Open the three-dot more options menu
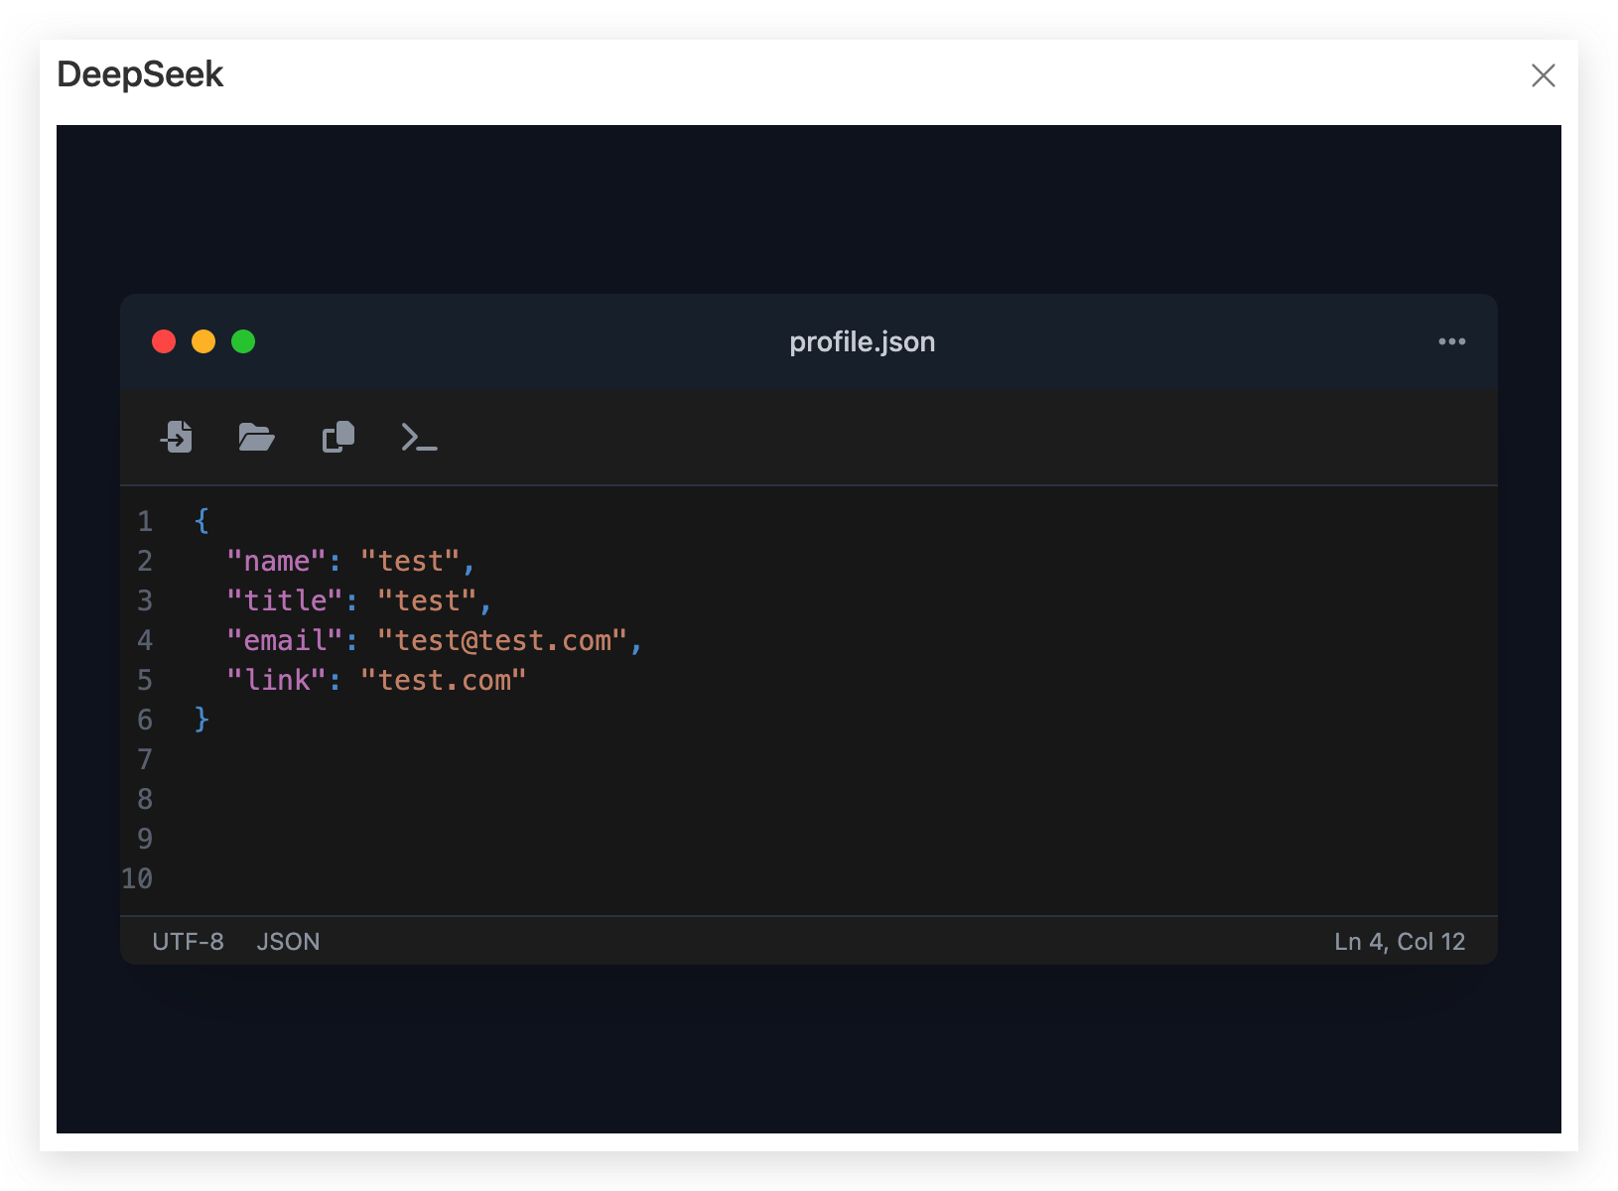Image resolution: width=1618 pixels, height=1191 pixels. (x=1451, y=341)
